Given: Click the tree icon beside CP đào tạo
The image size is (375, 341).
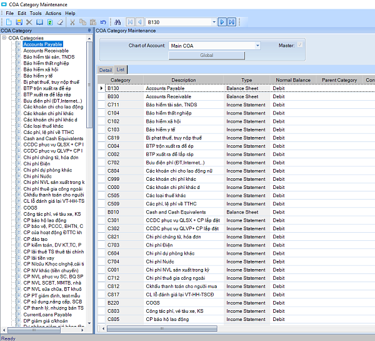Looking at the screenshot, I should pyautogui.click(x=18, y=239).
